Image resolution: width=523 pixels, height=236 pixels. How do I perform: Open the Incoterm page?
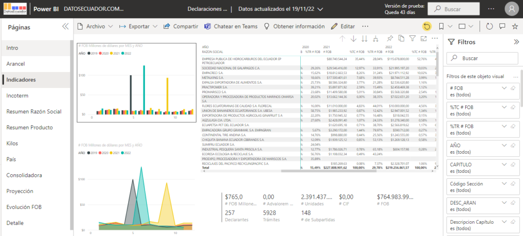[x=35, y=96]
